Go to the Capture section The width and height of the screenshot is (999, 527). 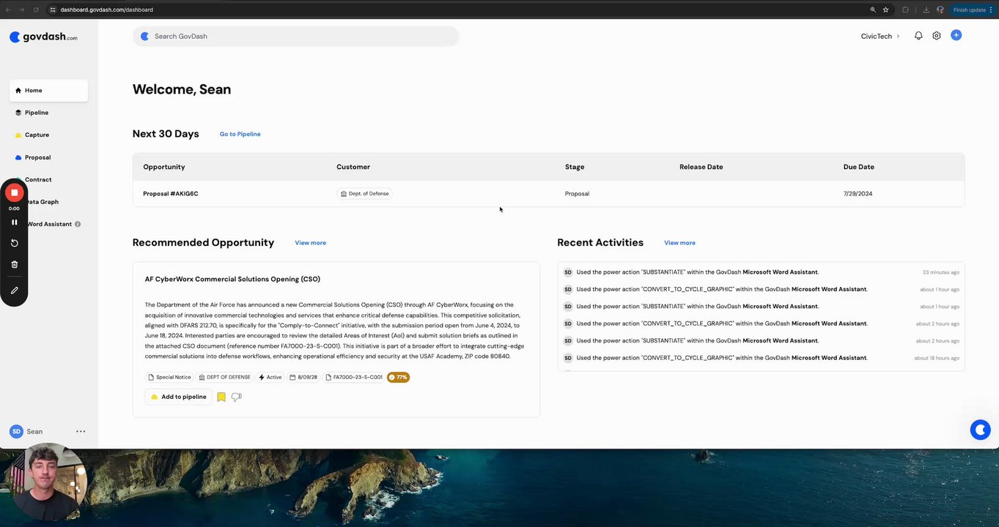(x=36, y=135)
